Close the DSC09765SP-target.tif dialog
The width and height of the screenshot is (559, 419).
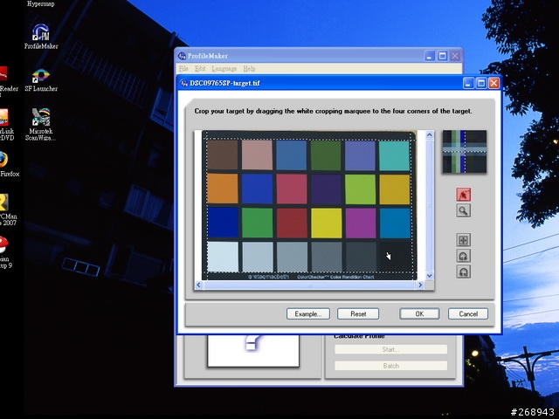point(493,84)
